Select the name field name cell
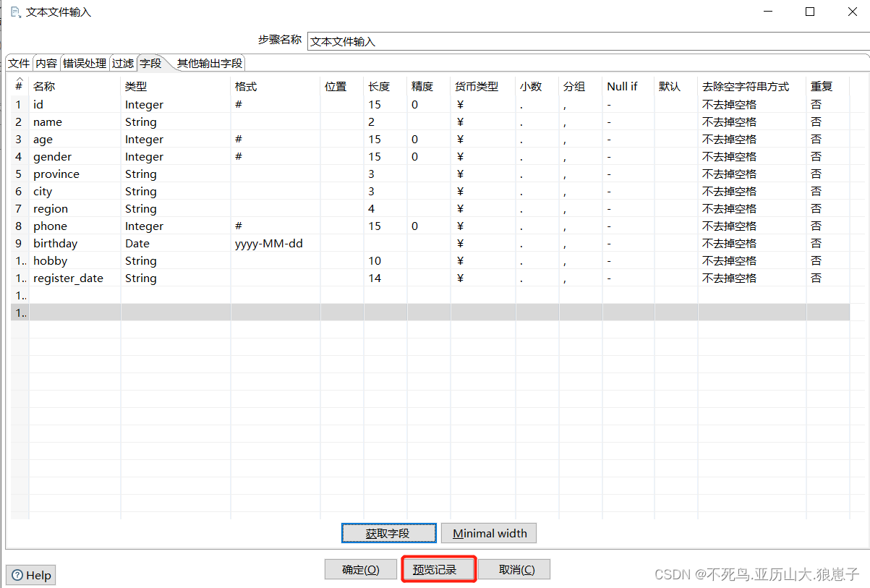Screen dimensions: 870x588 pos(74,122)
